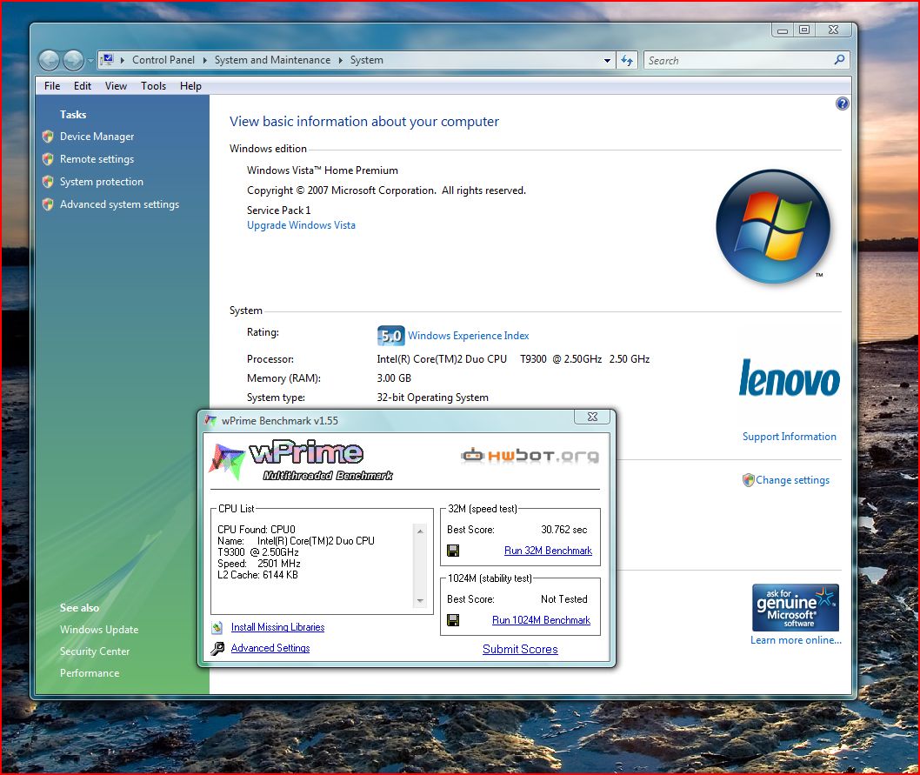
Task: Click Run 32M Benchmark link
Action: 548,551
